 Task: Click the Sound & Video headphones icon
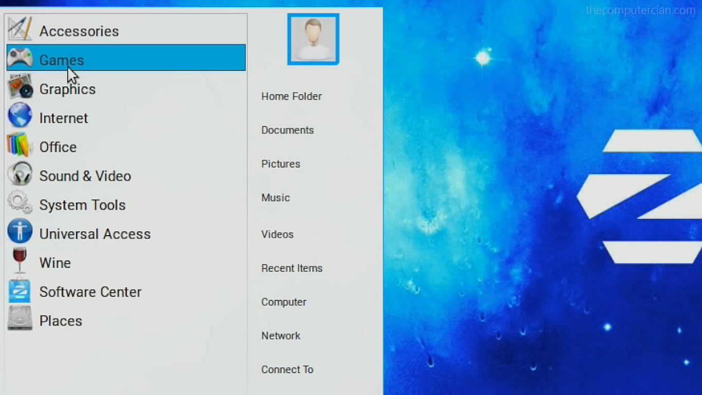(20, 174)
